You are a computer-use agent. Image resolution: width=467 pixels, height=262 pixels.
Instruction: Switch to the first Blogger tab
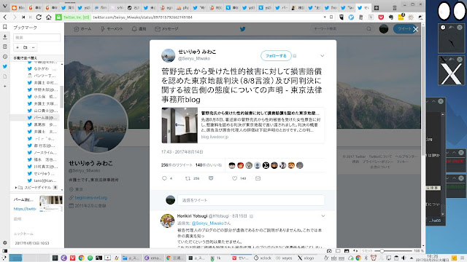click(x=18, y=8)
